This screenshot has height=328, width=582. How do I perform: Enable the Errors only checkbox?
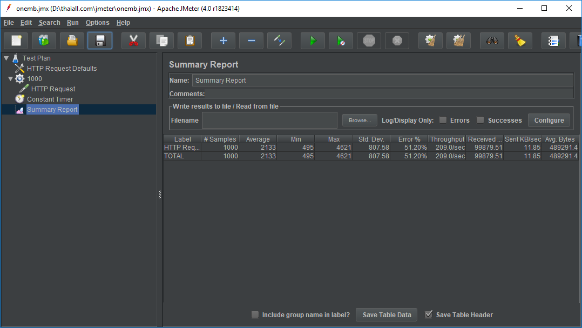click(443, 120)
